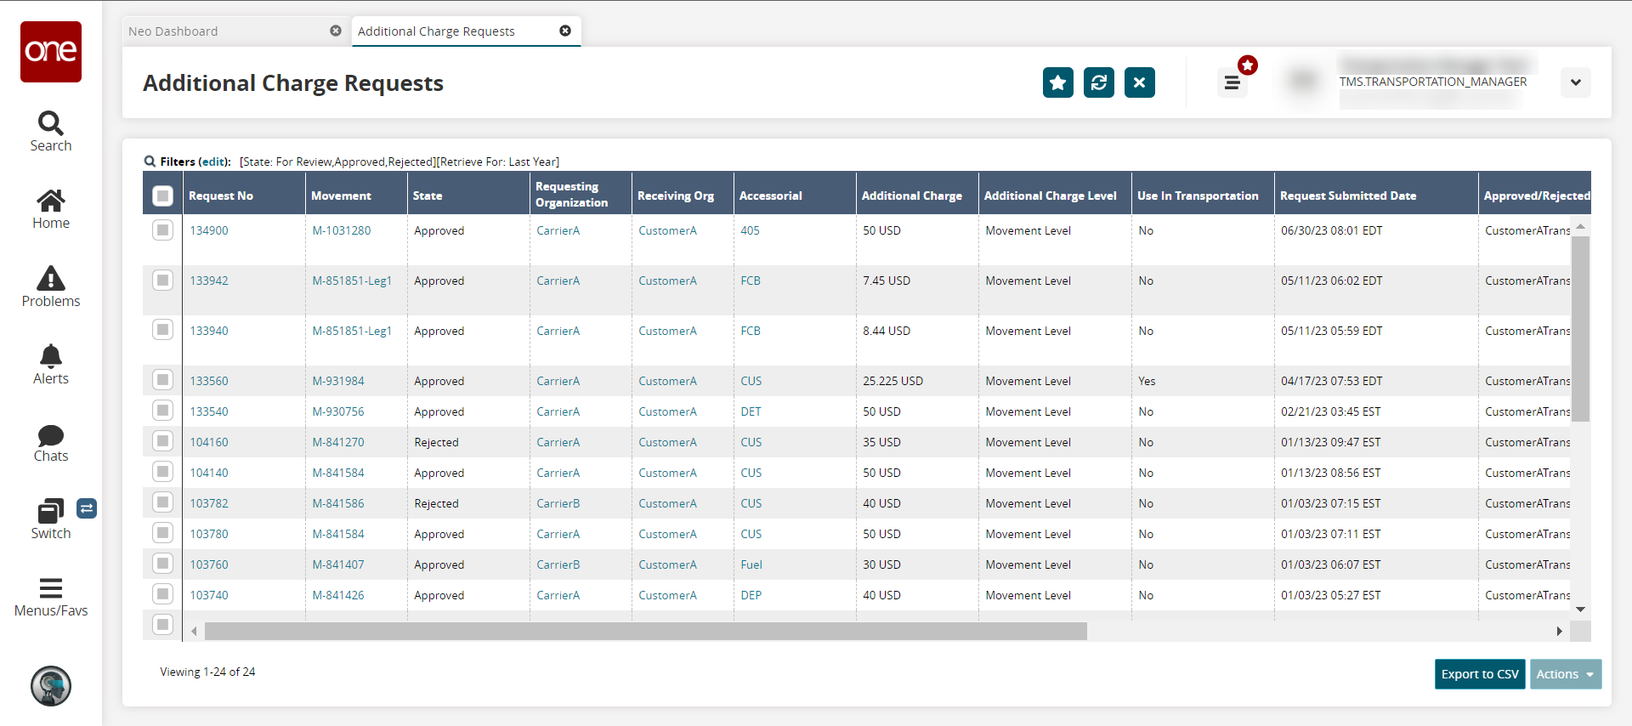The width and height of the screenshot is (1632, 726).
Task: Click horizontal scrollbar right arrow
Action: tap(1559, 631)
